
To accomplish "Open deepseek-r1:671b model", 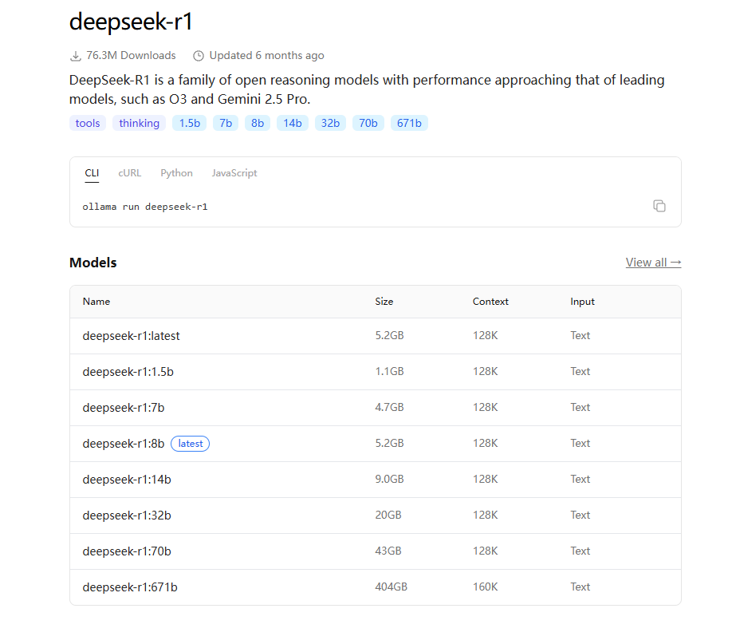I will (x=130, y=587).
